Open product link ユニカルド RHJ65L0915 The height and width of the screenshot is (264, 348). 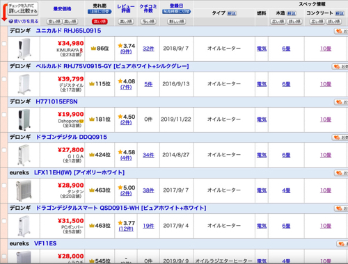coord(68,31)
